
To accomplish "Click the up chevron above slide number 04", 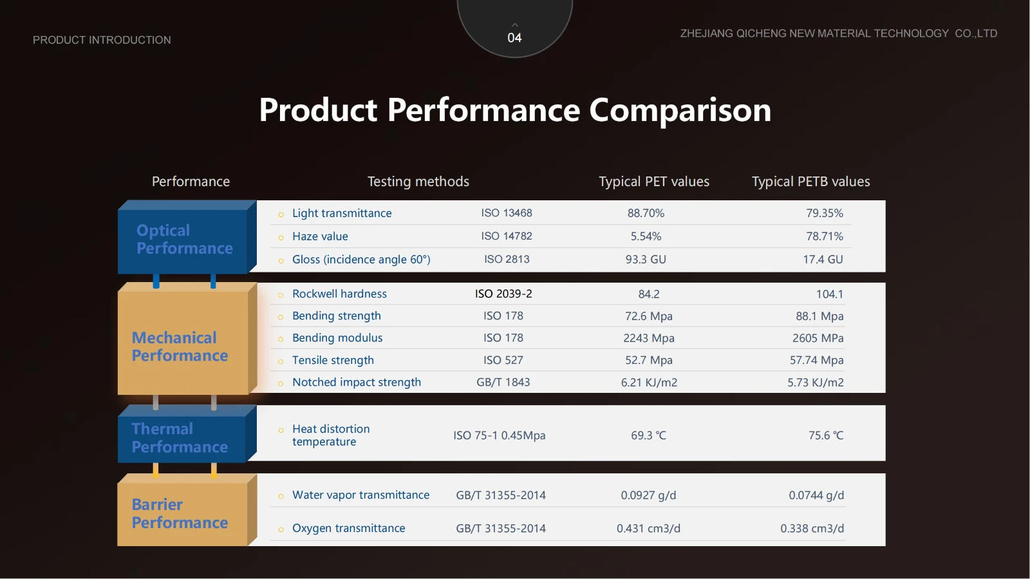I will coord(514,24).
